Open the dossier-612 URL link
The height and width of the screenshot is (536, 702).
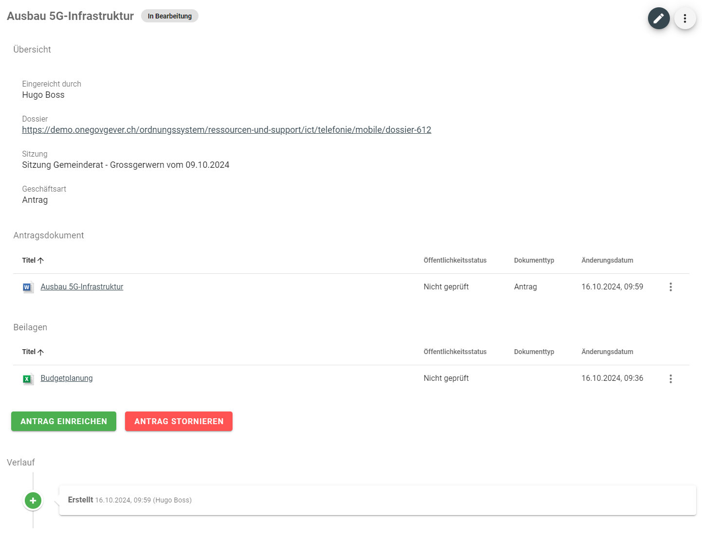point(226,130)
